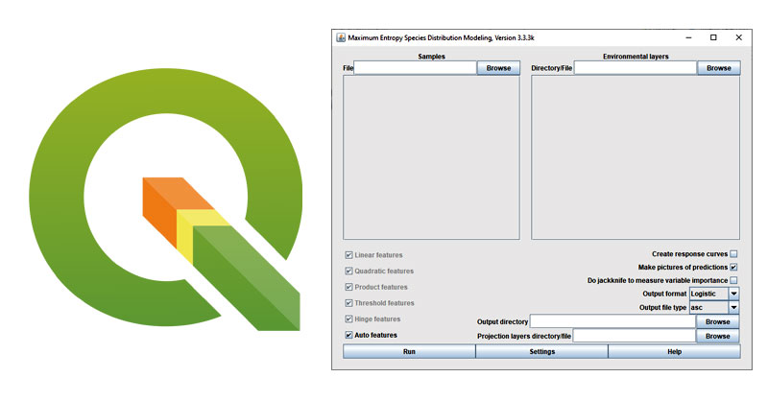This screenshot has height=401, width=768.
Task: Open the Help button
Action: (675, 351)
